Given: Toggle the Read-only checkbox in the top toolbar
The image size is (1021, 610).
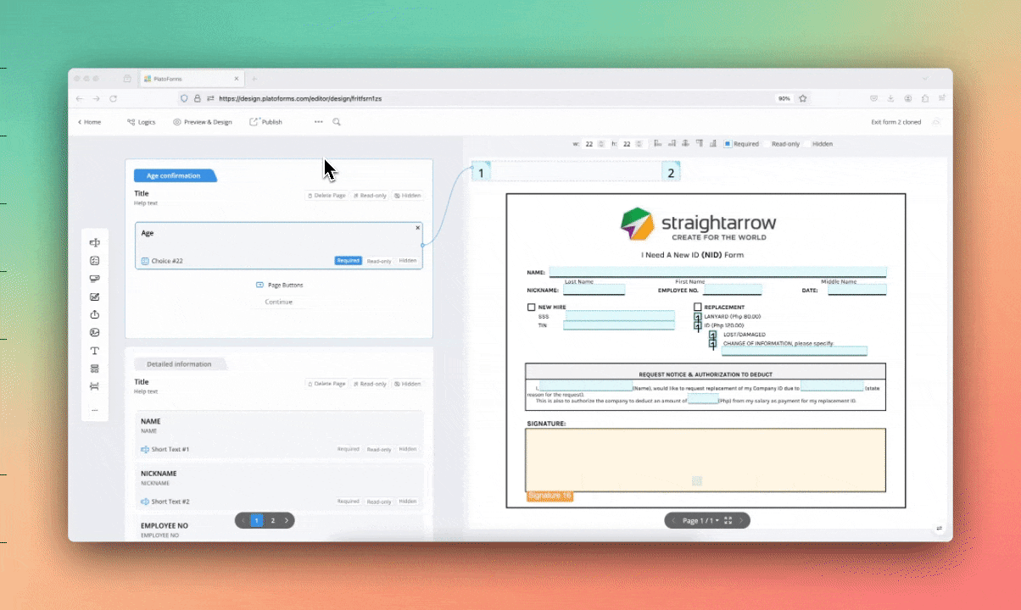Looking at the screenshot, I should coord(766,144).
